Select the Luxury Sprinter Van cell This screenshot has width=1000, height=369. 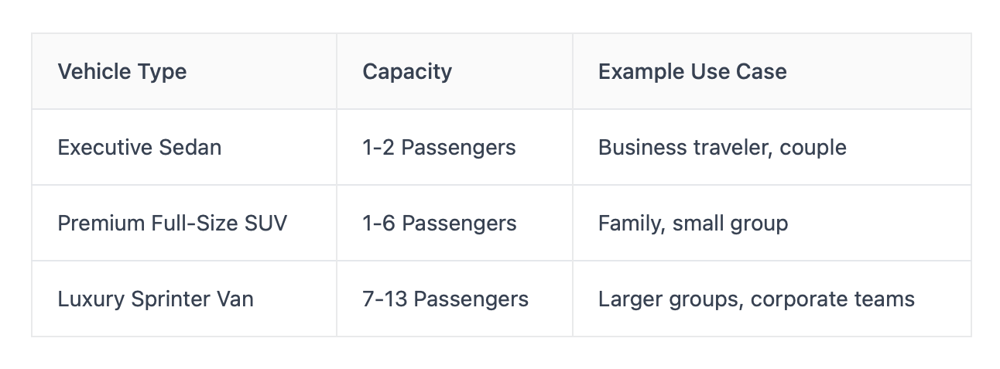pyautogui.click(x=156, y=299)
